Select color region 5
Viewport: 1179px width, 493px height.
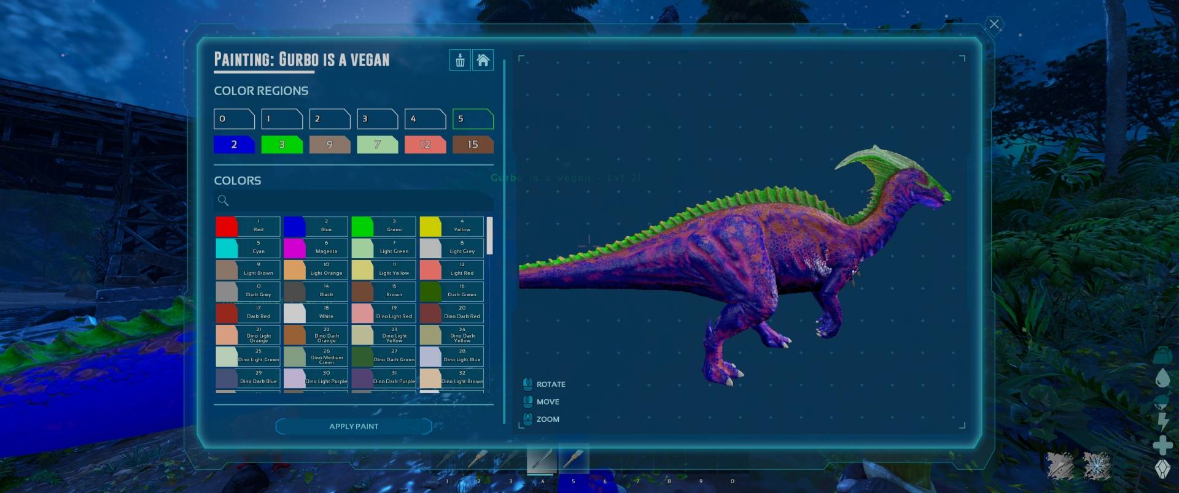click(x=472, y=119)
